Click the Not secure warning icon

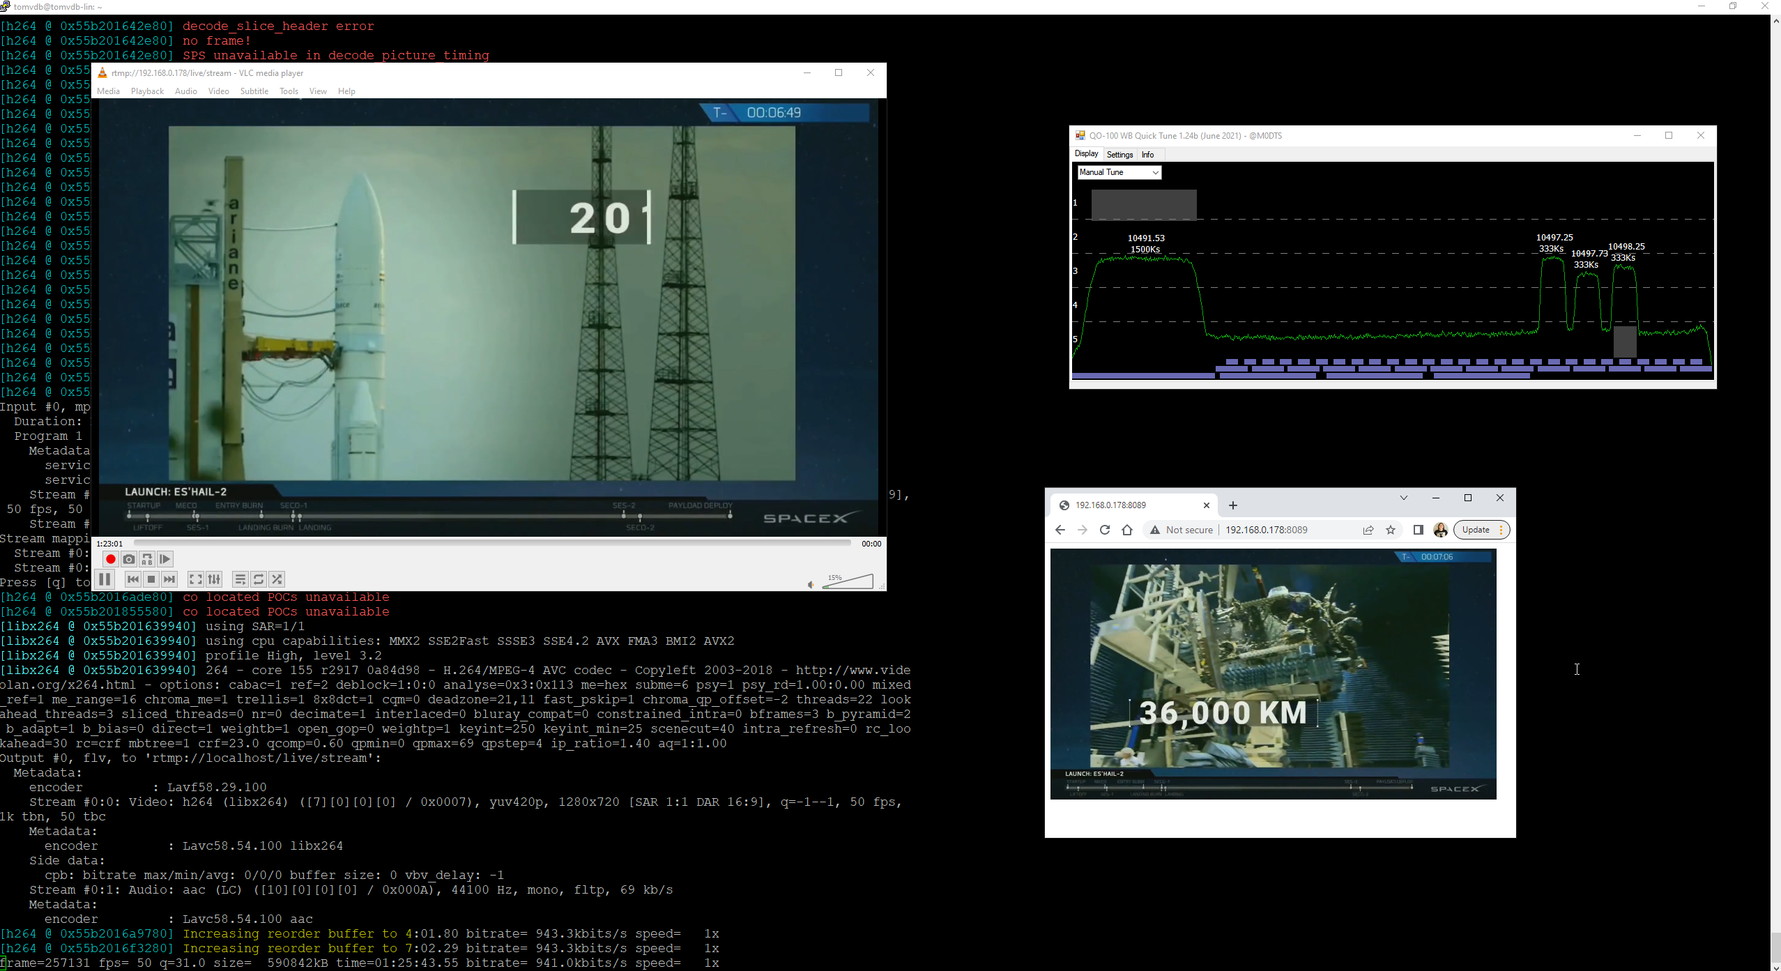tap(1155, 530)
